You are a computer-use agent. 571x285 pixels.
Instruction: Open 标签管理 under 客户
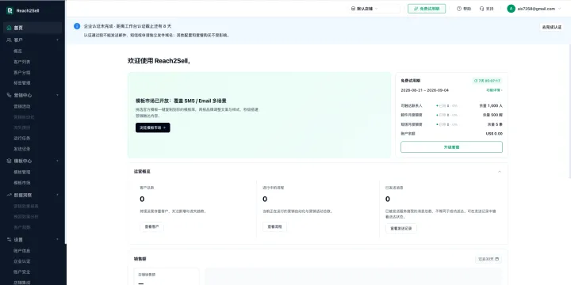[x=22, y=83]
